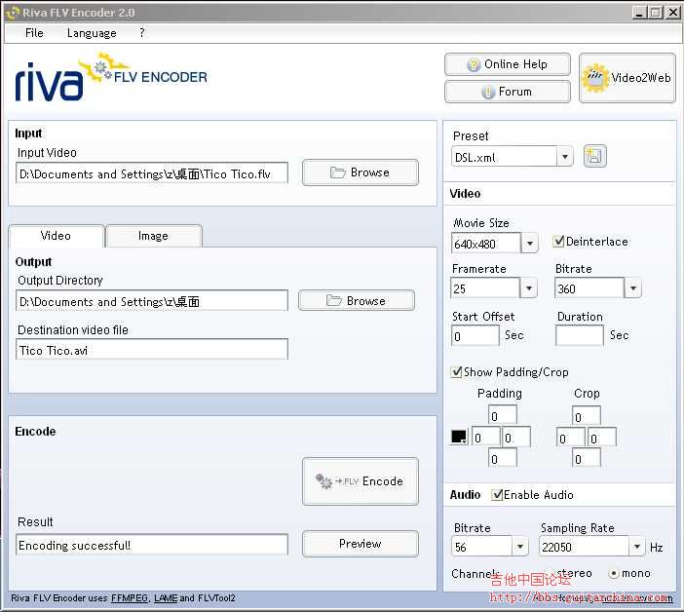Start encoding with the FLV Encode button

(x=360, y=481)
